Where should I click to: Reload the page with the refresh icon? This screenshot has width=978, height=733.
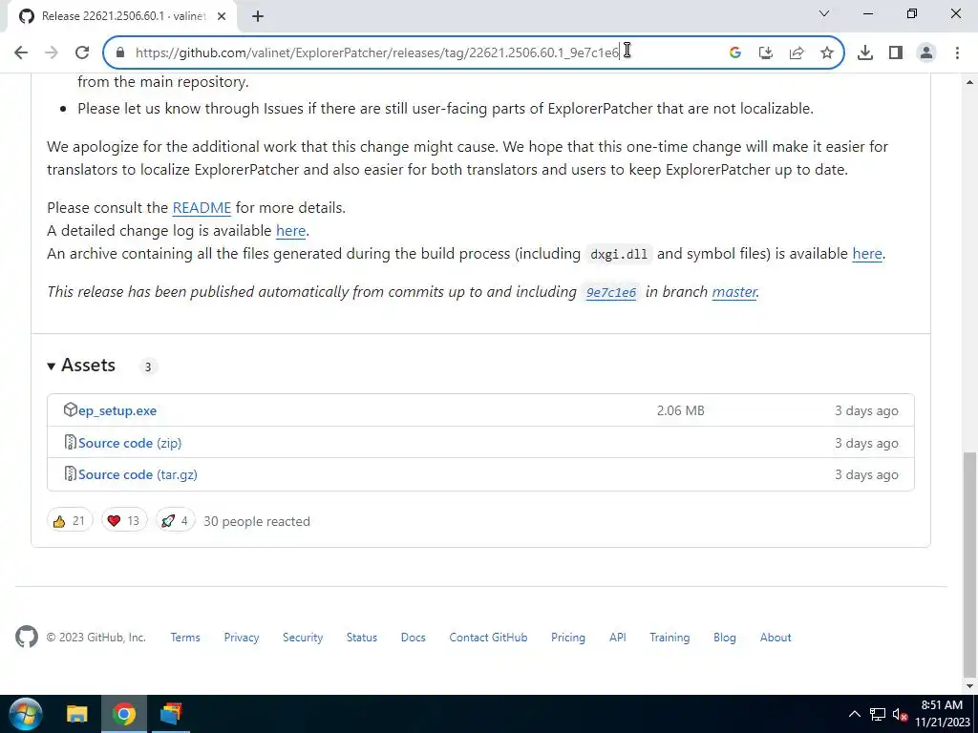point(82,52)
